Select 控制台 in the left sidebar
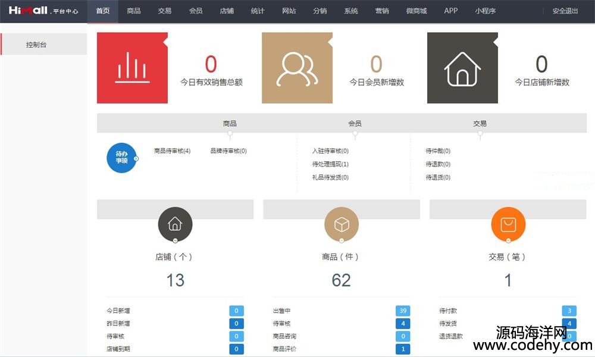This screenshot has width=595, height=357. click(x=43, y=45)
